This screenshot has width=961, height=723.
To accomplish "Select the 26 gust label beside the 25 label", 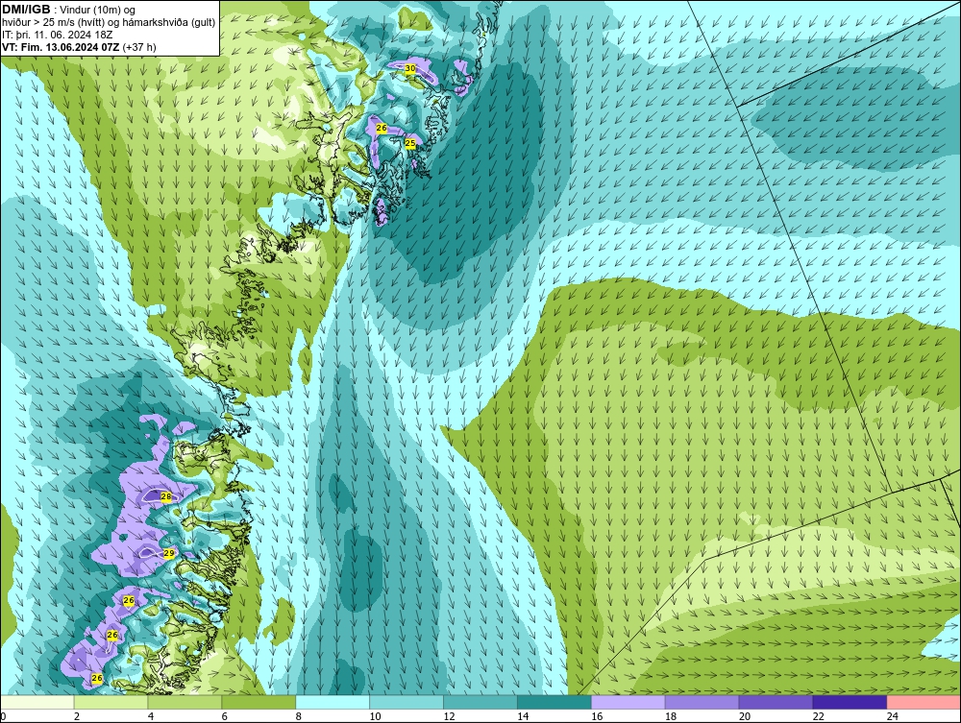I will [382, 129].
